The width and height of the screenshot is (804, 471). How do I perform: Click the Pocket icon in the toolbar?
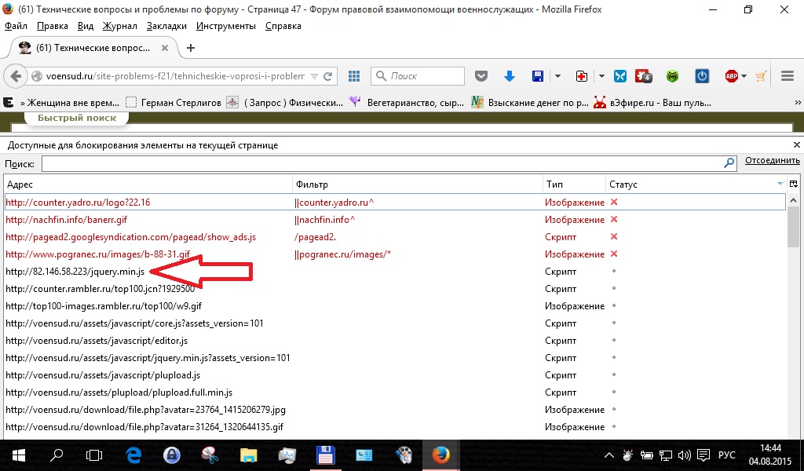482,76
